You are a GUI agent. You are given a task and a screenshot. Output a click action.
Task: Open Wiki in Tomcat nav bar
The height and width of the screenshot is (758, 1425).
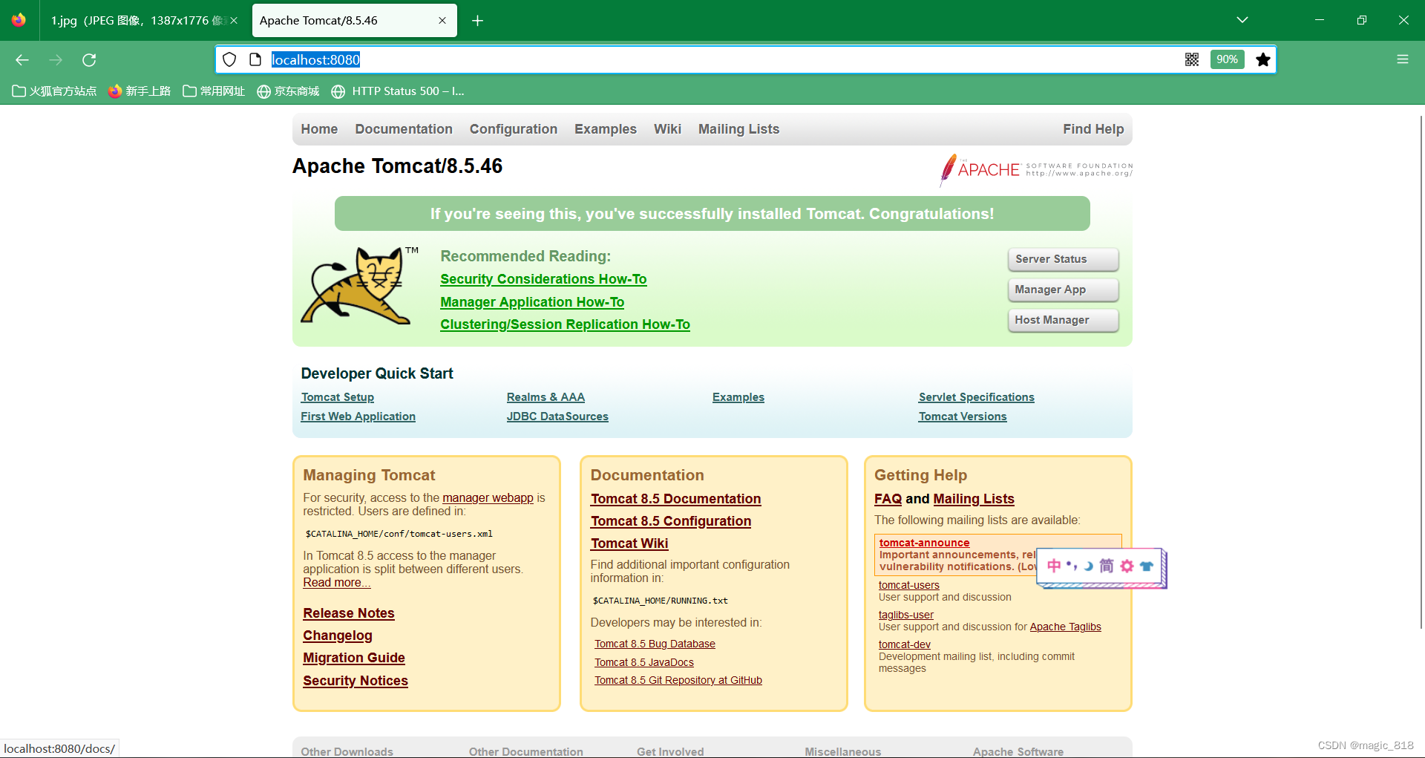coord(667,129)
